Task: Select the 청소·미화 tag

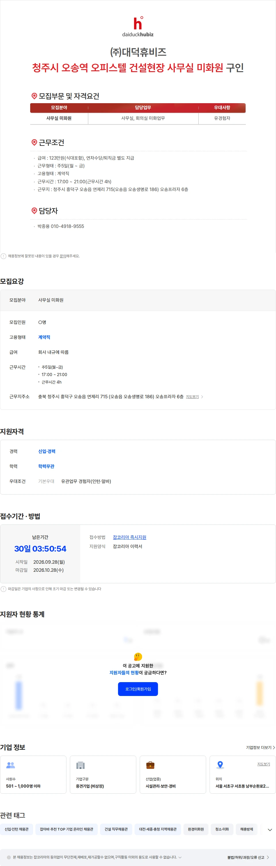Action: tap(222, 829)
